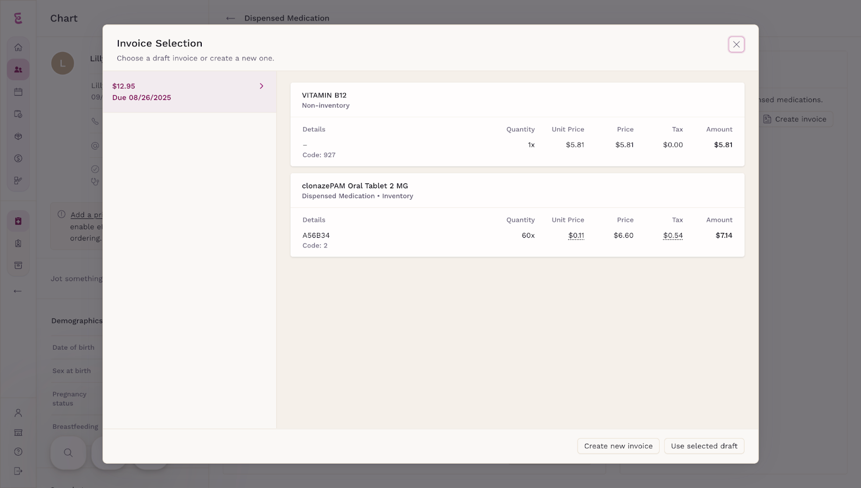Collapse the sidebar with the left arrow

coord(18,291)
